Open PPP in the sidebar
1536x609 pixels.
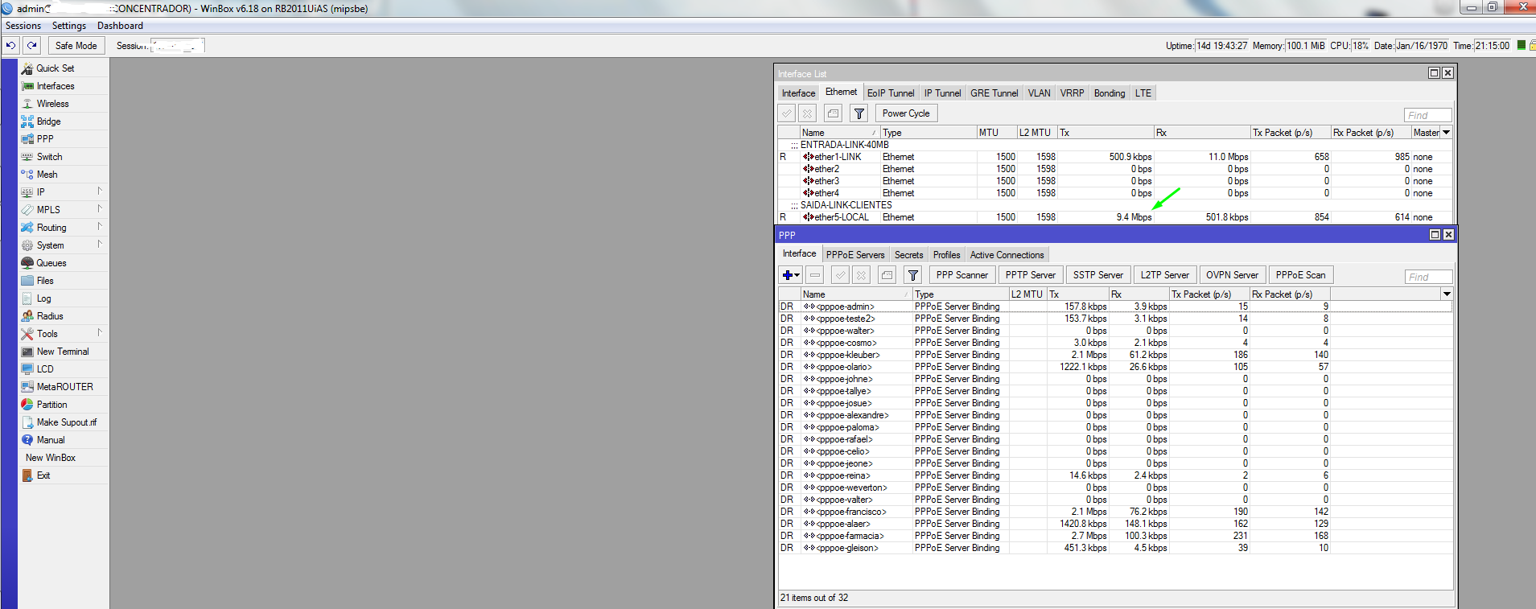pyautogui.click(x=45, y=139)
